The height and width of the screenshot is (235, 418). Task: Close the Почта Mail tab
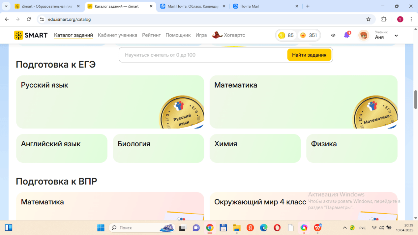(x=297, y=6)
